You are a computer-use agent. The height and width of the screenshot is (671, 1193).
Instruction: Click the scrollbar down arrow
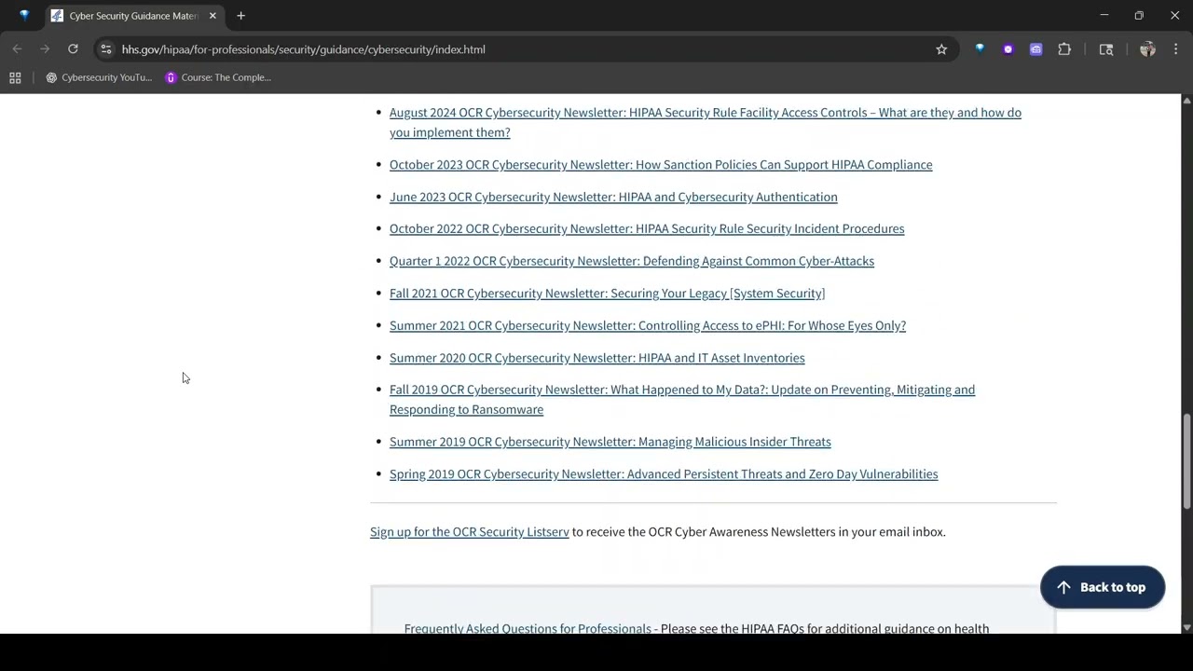click(1186, 627)
